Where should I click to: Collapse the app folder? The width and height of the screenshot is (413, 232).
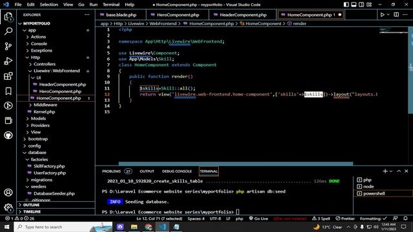[56, 30]
